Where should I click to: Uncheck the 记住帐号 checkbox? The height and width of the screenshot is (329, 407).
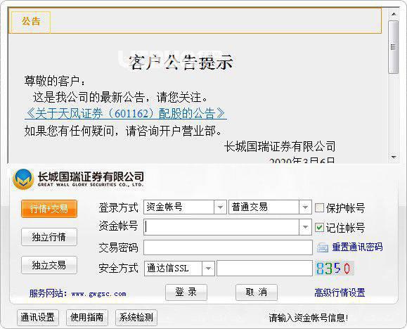click(319, 228)
